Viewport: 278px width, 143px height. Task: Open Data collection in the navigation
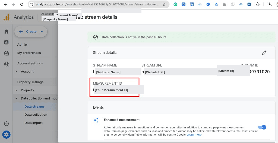[x=36, y=115]
